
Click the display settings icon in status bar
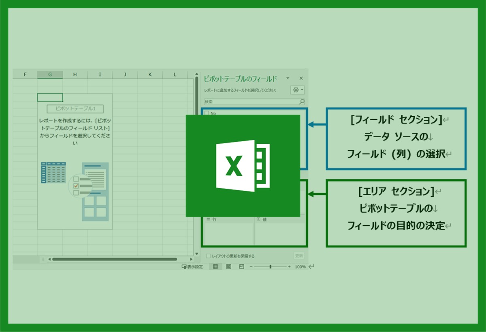(184, 267)
